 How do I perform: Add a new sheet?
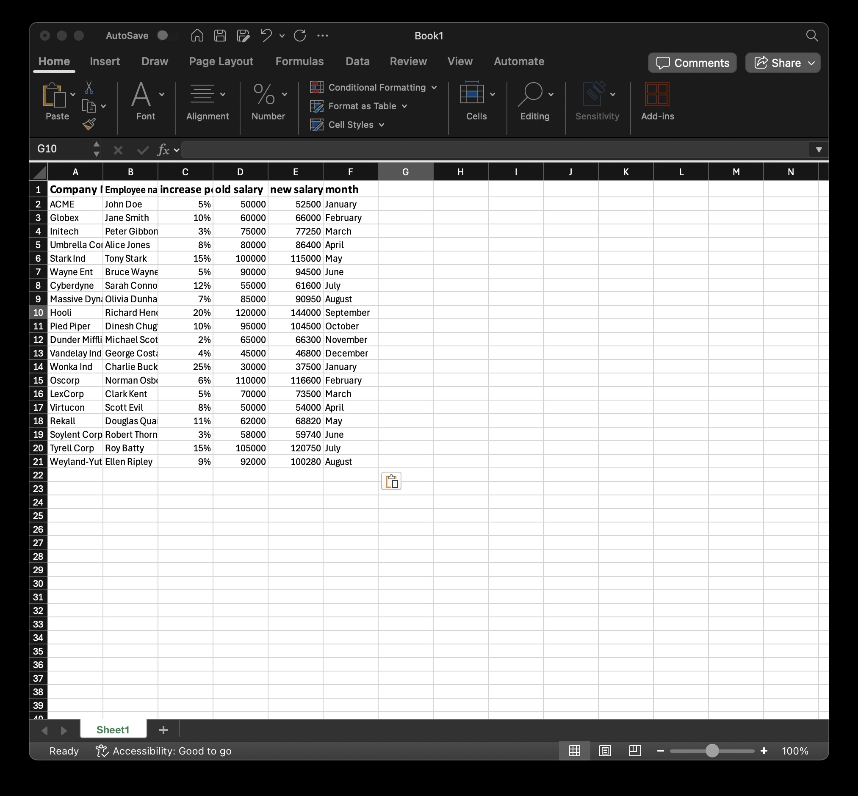163,730
